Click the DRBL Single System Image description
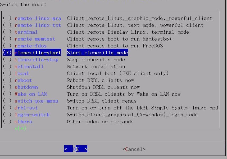227x159 pixels. pyautogui.click(x=142, y=108)
